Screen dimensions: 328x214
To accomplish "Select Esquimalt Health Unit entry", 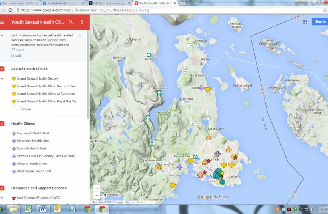I will tap(31, 133).
